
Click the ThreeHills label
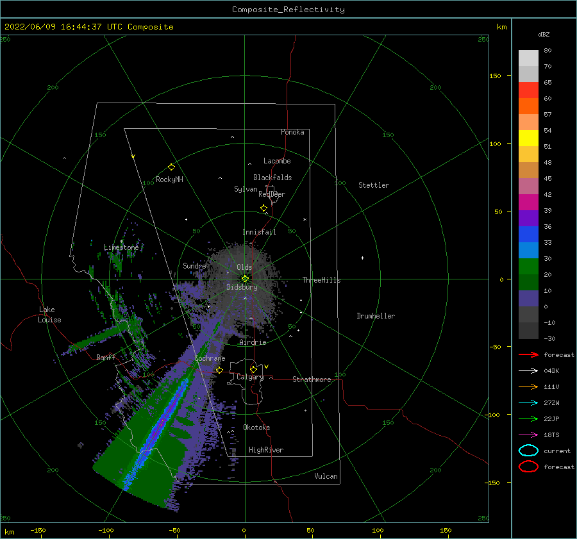coord(321,280)
